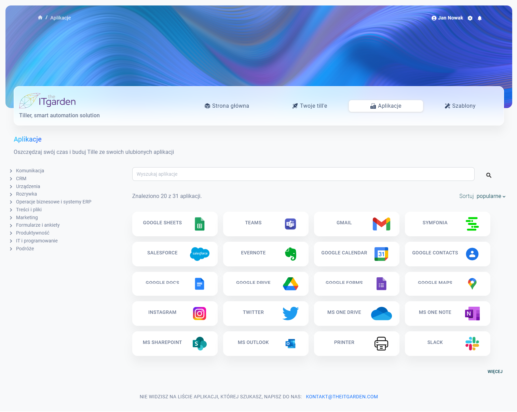Click the WIĘCEJ button to load more
The height and width of the screenshot is (412, 517).
tap(495, 372)
